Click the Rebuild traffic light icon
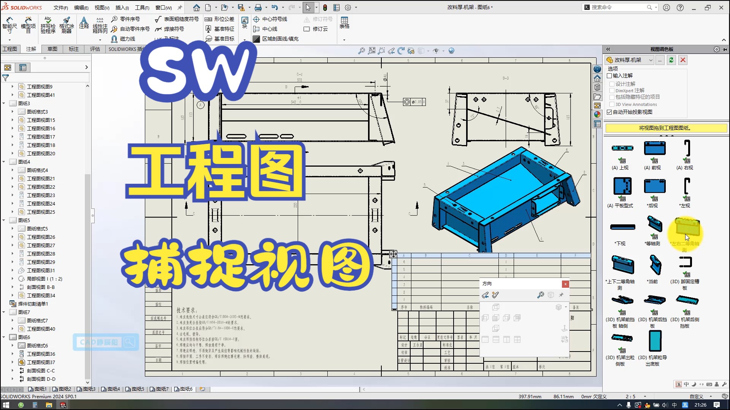This screenshot has width=730, height=410. (x=325, y=8)
